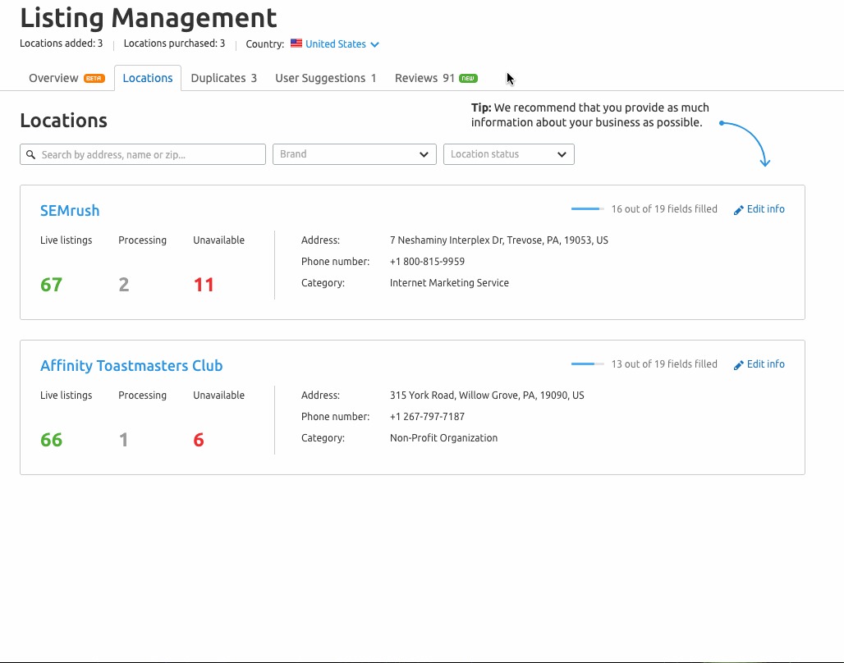
Task: Click Internet Marketing Service category text
Action: (x=449, y=283)
